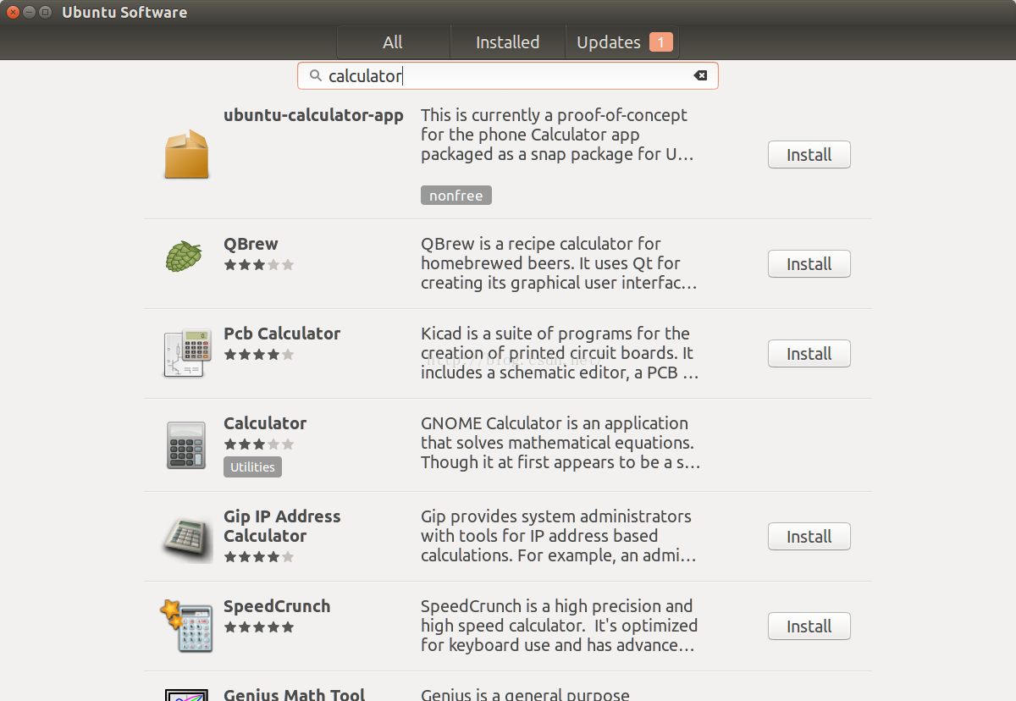
Task: Click SpeedCrunch's five-star rating
Action: 259,627
